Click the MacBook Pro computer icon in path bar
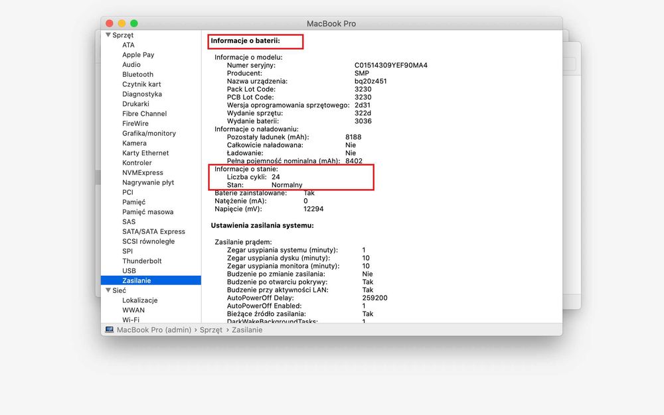The image size is (664, 415). (110, 329)
